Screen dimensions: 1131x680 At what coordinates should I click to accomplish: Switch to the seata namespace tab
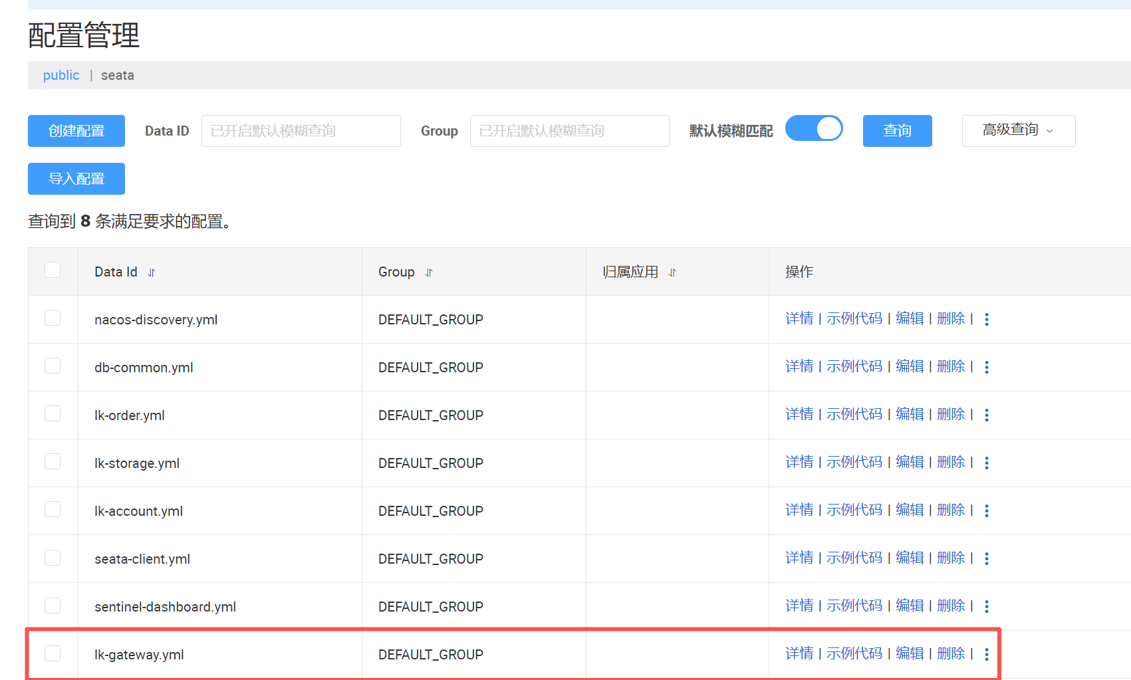pos(118,75)
